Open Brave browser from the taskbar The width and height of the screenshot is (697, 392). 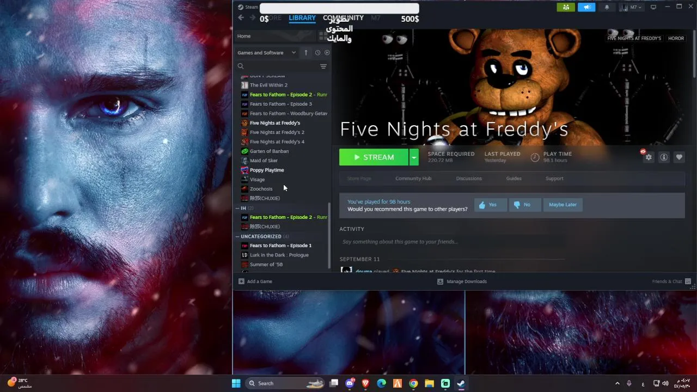[x=365, y=383]
